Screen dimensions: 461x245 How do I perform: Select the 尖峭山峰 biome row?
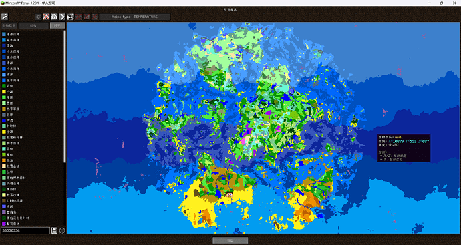[x=32, y=184]
